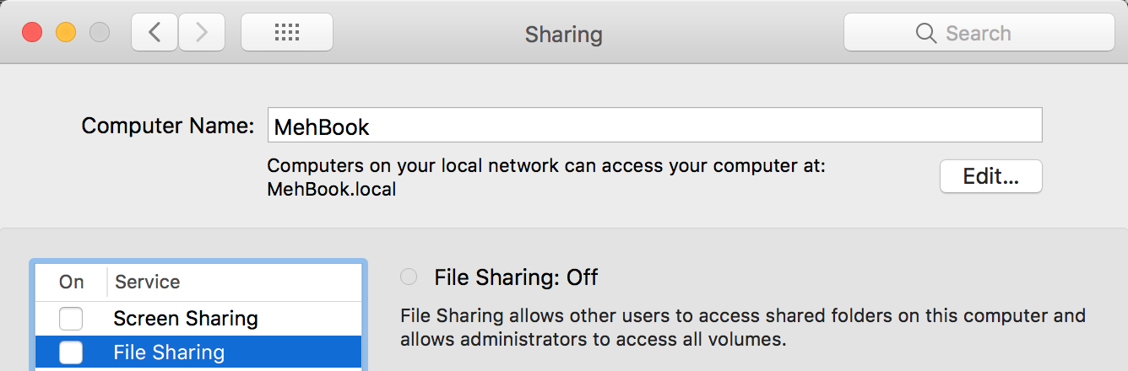Minimize the window with yellow button

pyautogui.click(x=66, y=33)
